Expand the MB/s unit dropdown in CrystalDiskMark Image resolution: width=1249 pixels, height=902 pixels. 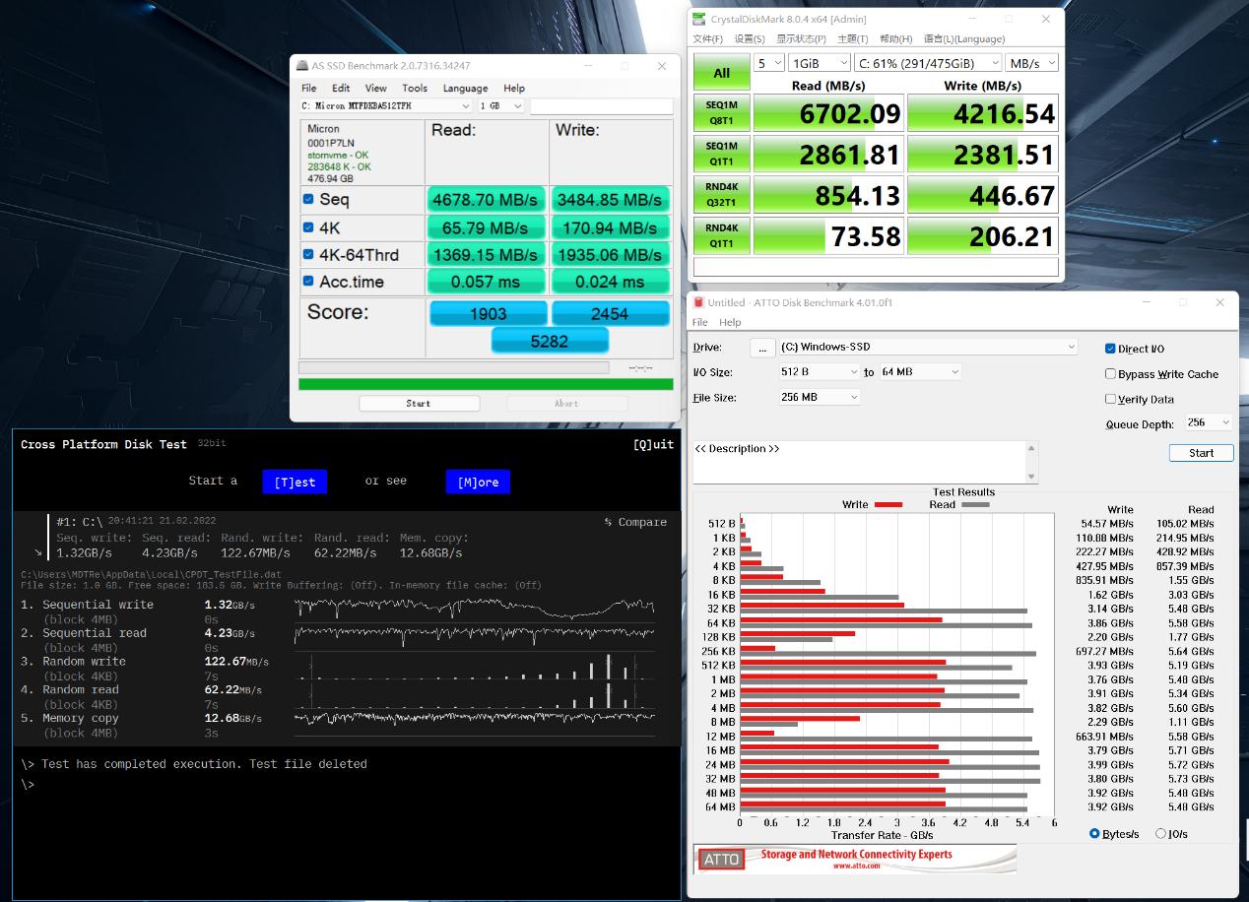[x=1031, y=63]
